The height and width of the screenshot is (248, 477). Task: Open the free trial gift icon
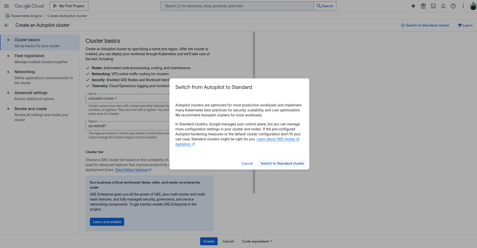coord(423,6)
